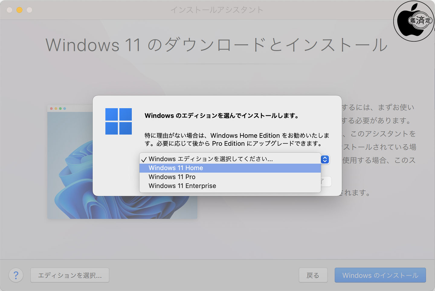The width and height of the screenshot is (435, 291).
Task: Click the partly hidden button behind edition list
Action: 326,182
